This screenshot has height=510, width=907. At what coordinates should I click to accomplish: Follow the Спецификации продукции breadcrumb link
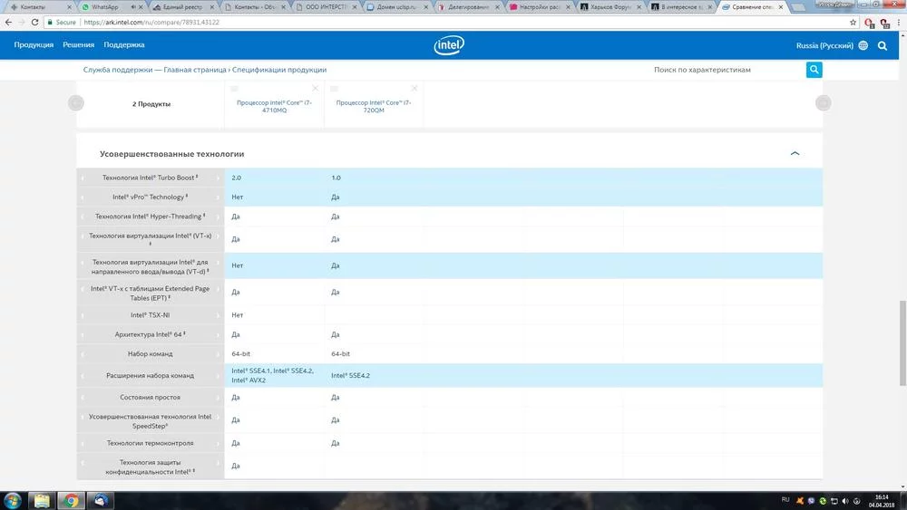coord(278,70)
